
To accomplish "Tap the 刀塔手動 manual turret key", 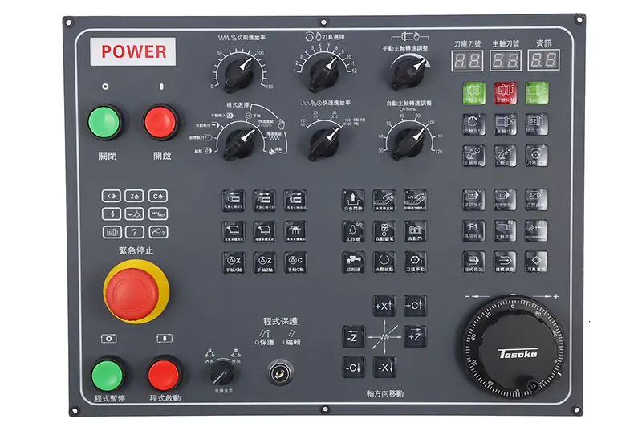I will point(415,262).
